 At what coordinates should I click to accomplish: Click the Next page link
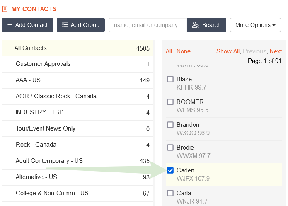click(x=276, y=51)
